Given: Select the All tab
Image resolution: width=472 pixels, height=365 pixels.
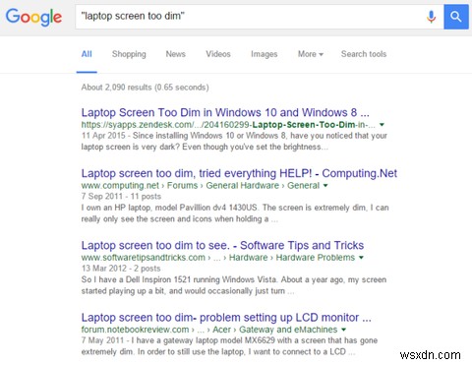Looking at the screenshot, I should (87, 54).
